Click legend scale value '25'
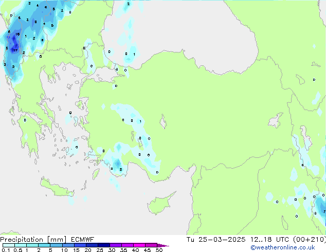This screenshot has width=326, height=252. pyautogui.click(x=100, y=250)
